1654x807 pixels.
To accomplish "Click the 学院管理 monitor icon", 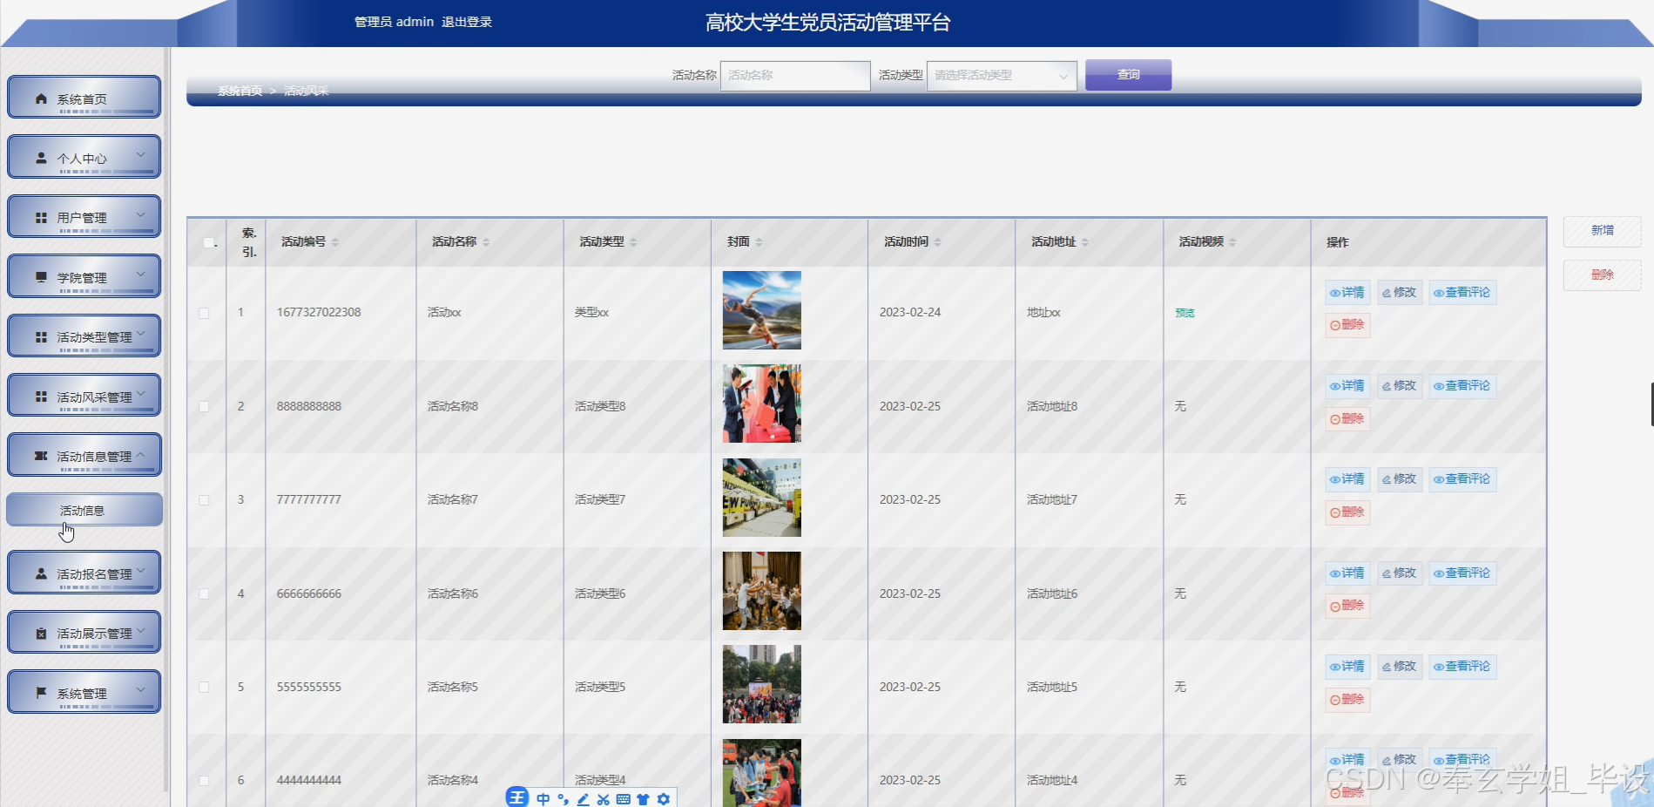I will click(41, 277).
